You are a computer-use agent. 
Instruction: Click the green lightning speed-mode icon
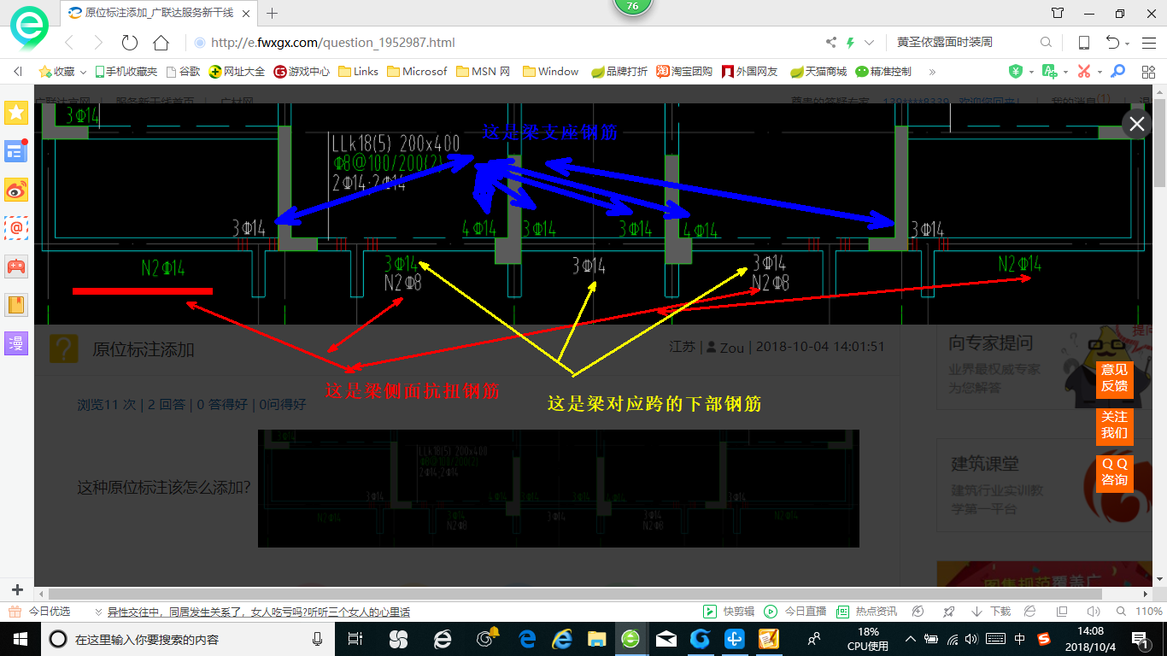click(850, 43)
